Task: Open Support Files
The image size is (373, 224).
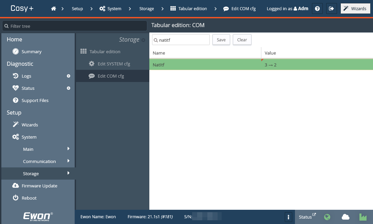Action: (35, 100)
